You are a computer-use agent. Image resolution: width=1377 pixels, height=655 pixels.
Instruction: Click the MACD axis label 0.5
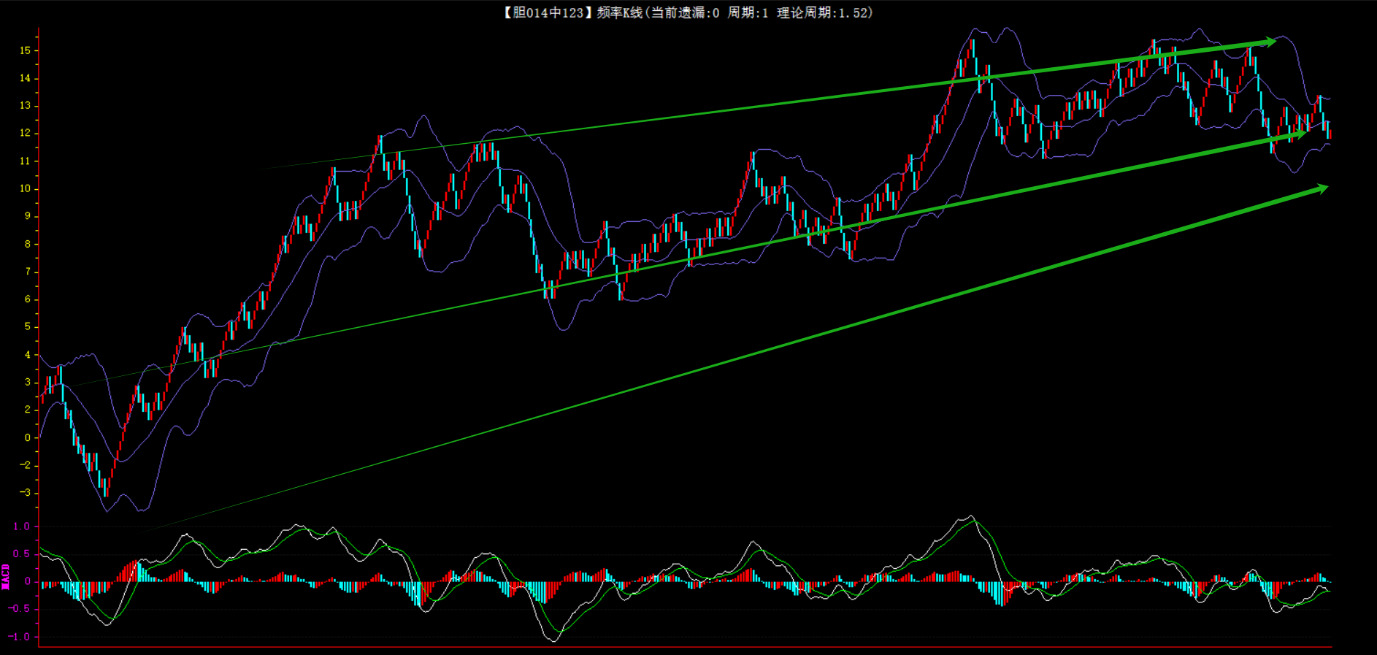[22, 554]
